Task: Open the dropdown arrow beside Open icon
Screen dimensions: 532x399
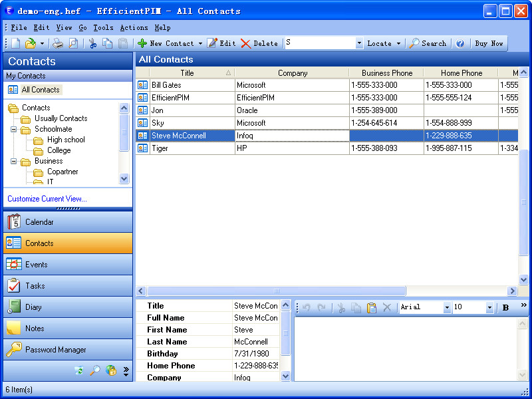Action: (42, 43)
